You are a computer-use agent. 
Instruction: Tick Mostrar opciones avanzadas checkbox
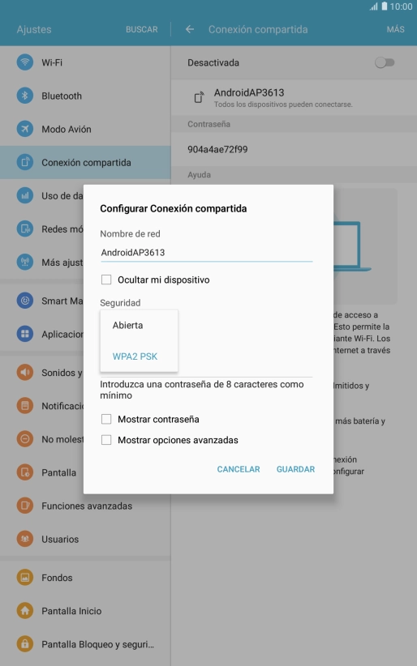point(106,440)
